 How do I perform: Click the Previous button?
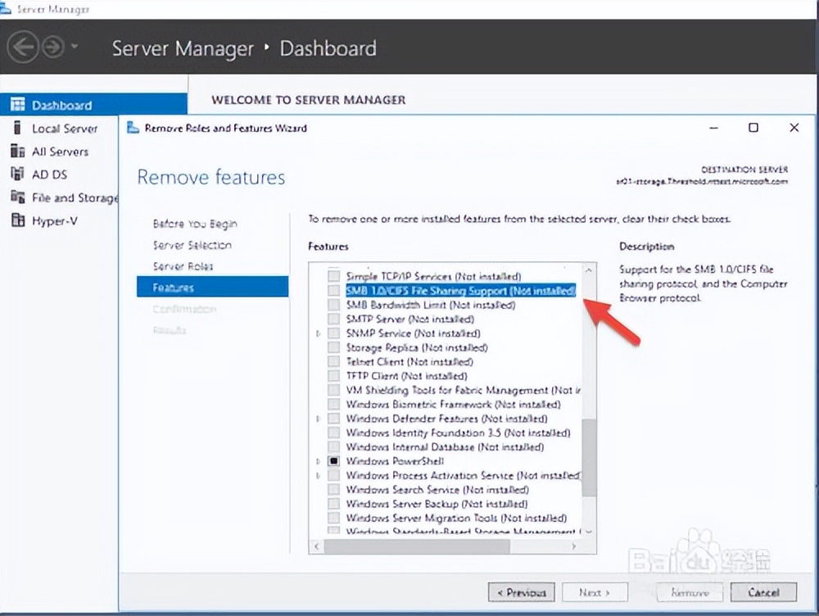point(521,592)
